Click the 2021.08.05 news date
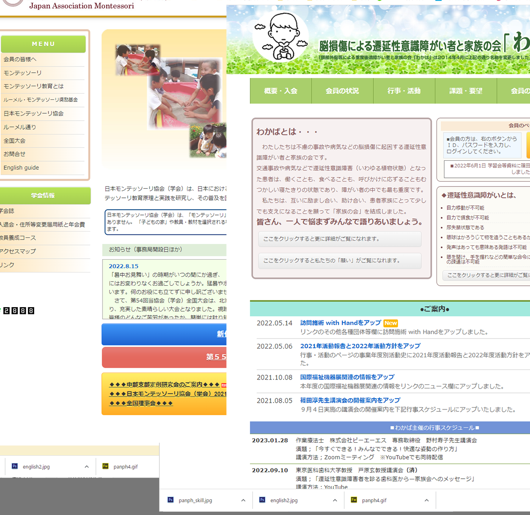 pos(274,400)
